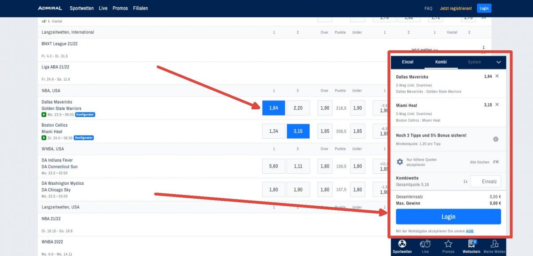Click Langzeitwetten, International header
This screenshot has width=533, height=256.
tap(68, 32)
